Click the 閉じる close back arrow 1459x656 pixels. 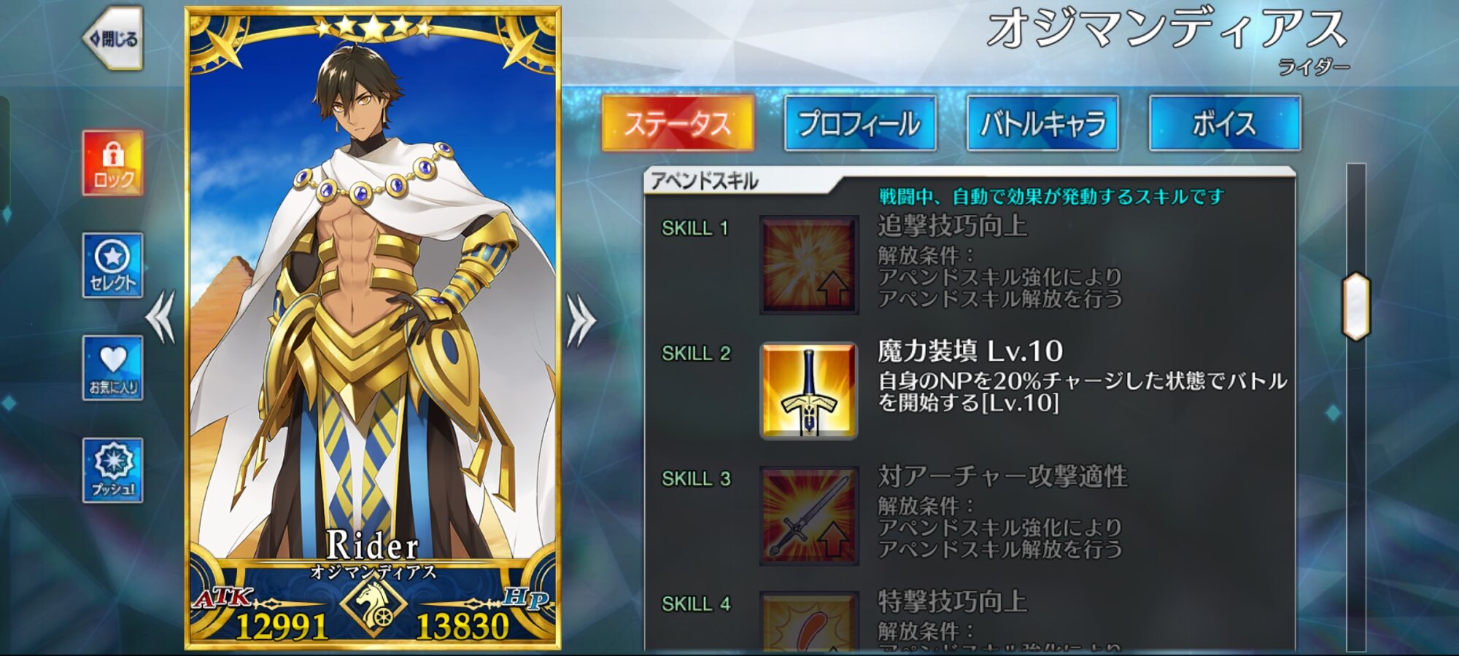point(113,39)
